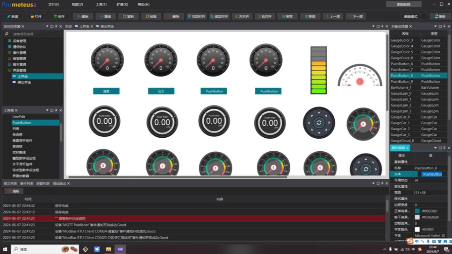This screenshot has height=254, width=452.
Task: Select the vertical bar volume widget on canvas
Action: point(318,70)
